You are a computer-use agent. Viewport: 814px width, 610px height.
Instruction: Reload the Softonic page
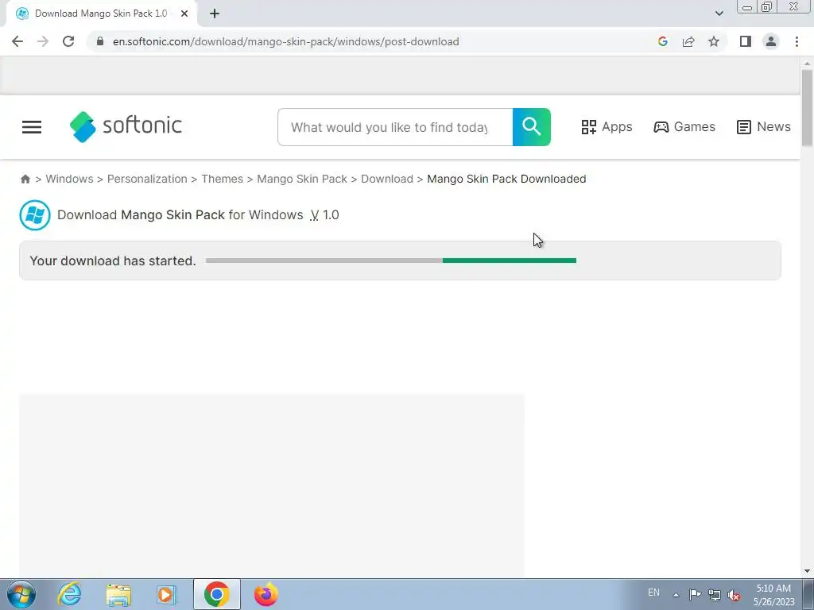pos(68,41)
